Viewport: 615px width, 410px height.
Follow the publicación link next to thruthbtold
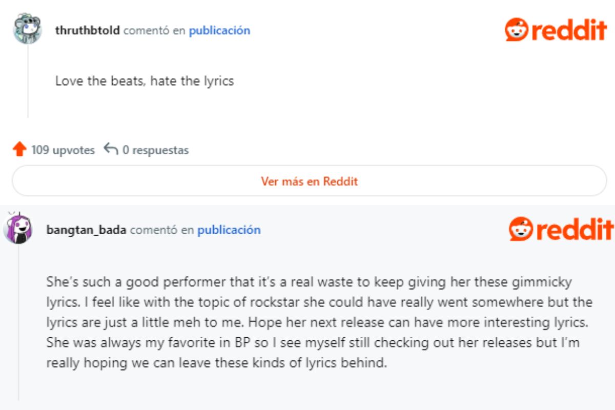[x=219, y=30]
